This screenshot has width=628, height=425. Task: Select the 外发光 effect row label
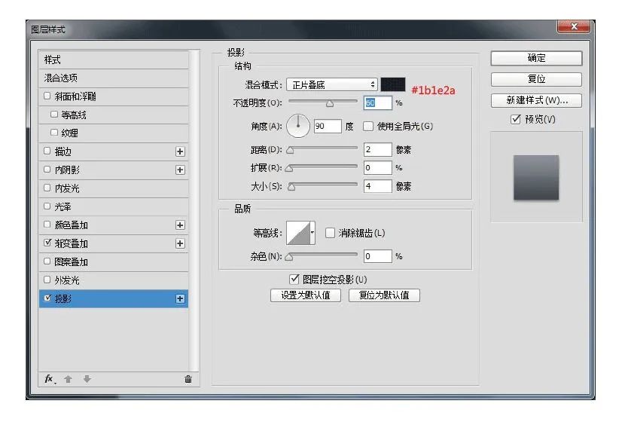click(67, 280)
